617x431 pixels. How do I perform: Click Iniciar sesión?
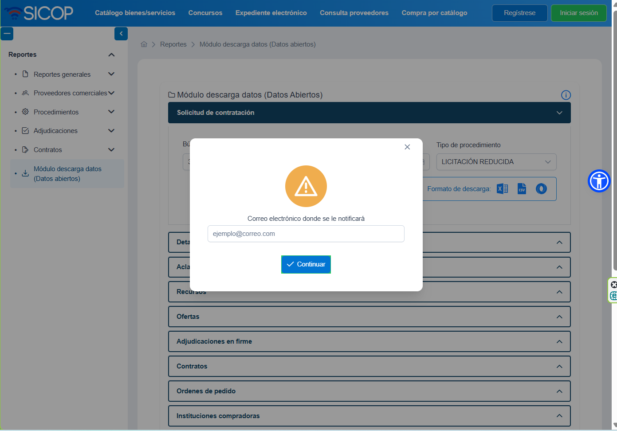pyautogui.click(x=578, y=13)
